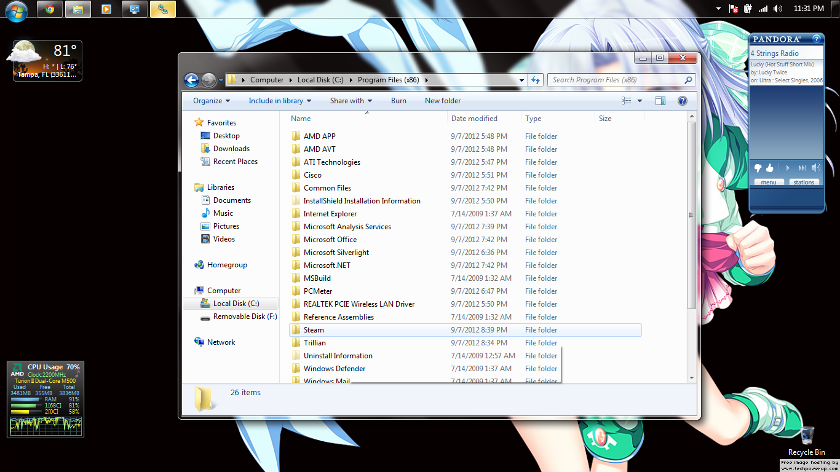Thumbs up the current Pandora song

(x=769, y=168)
